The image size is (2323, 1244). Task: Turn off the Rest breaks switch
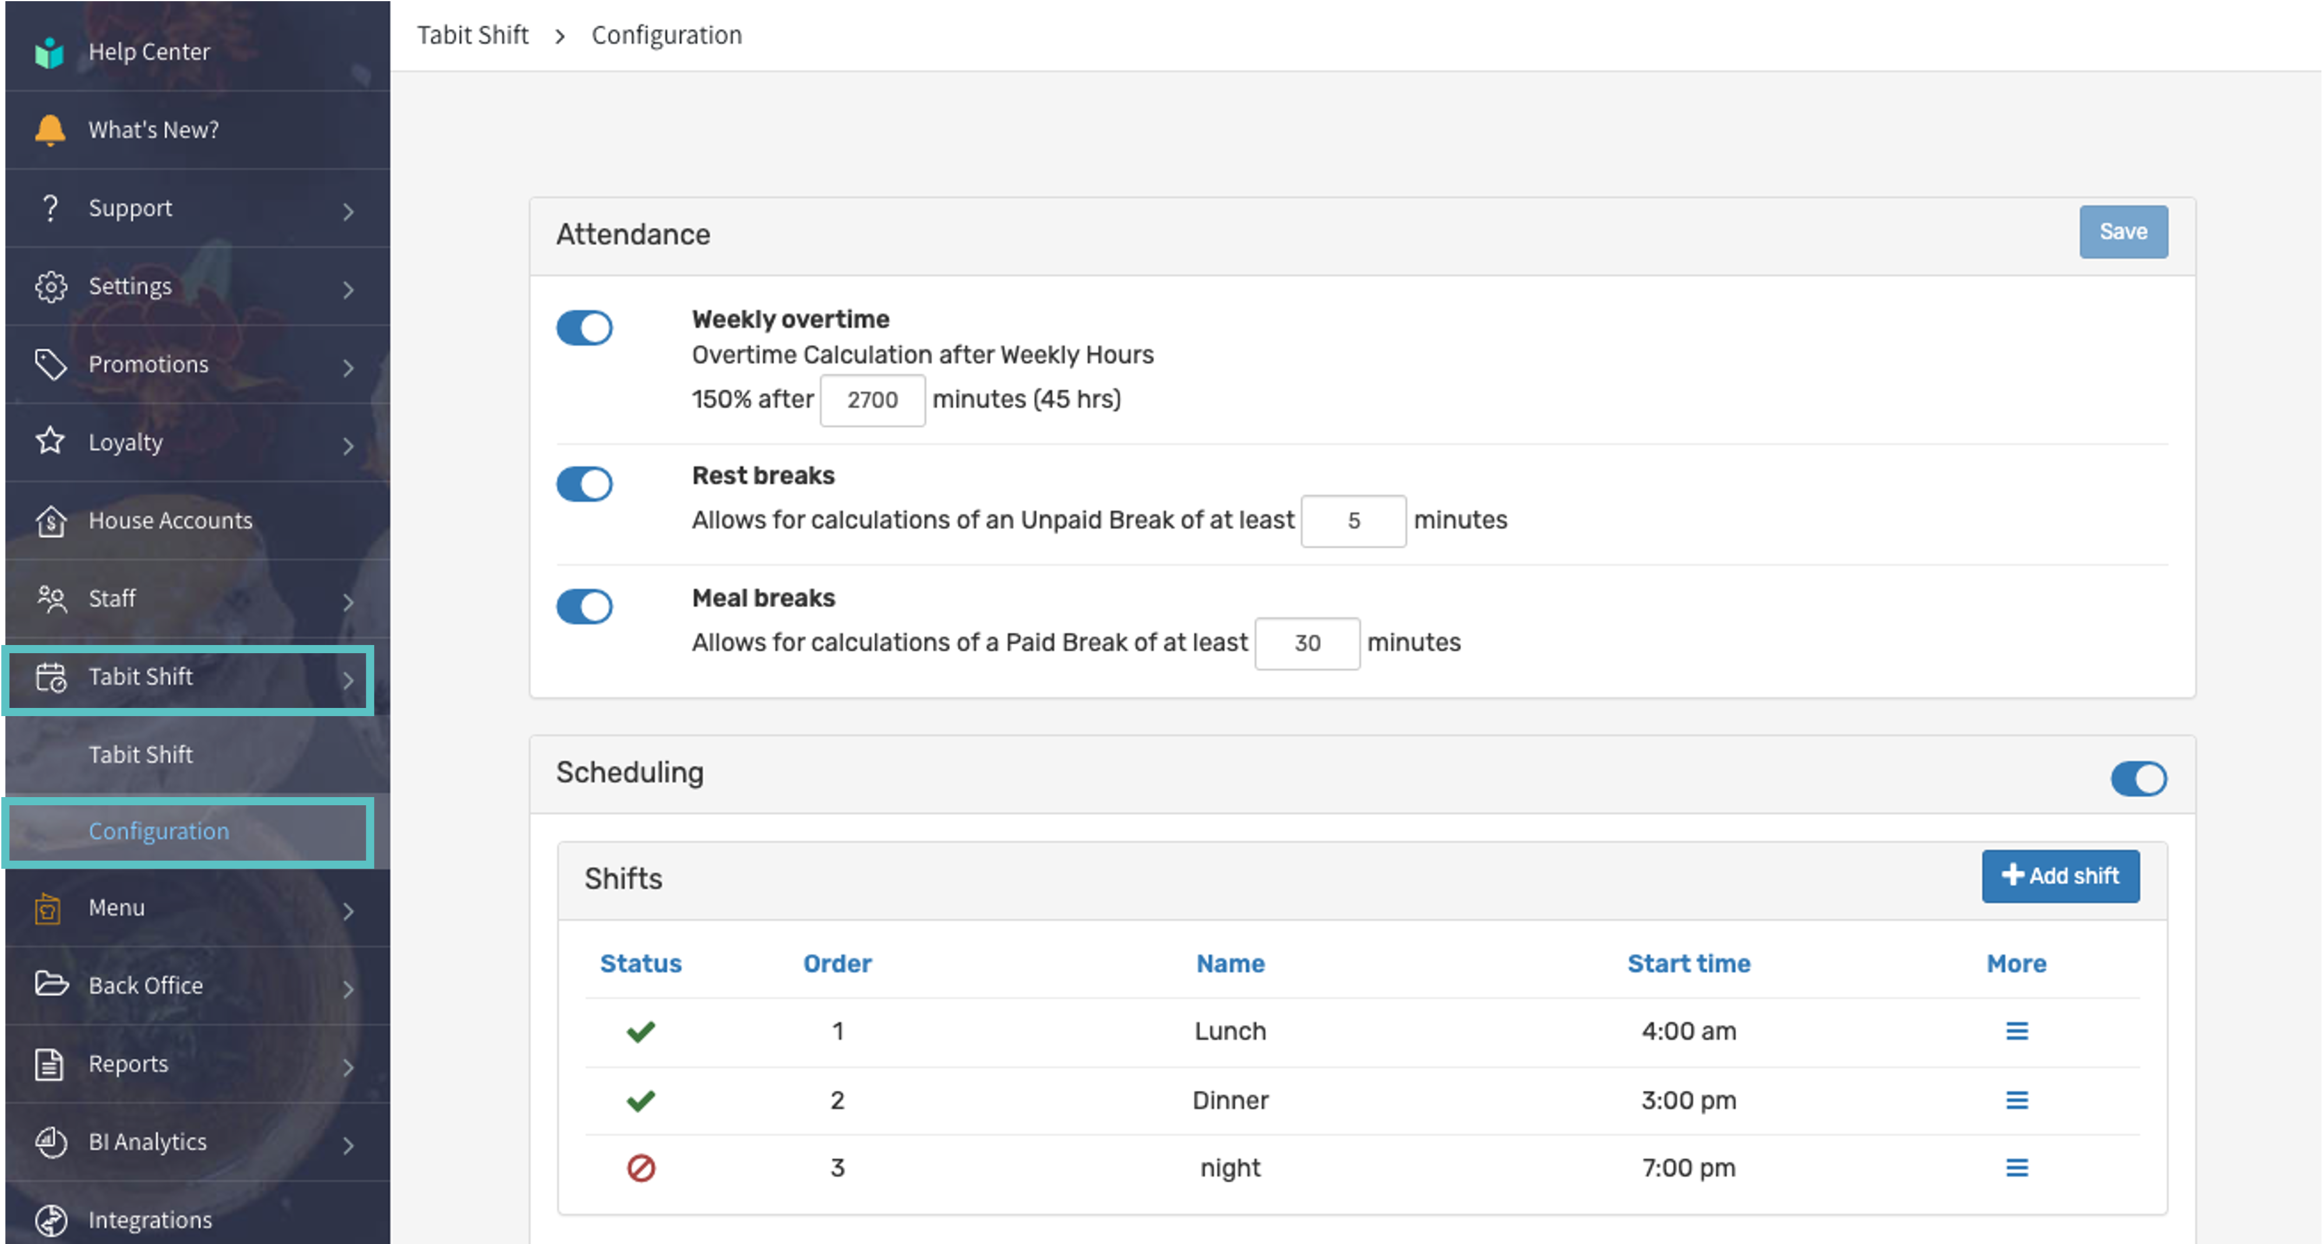pos(584,484)
